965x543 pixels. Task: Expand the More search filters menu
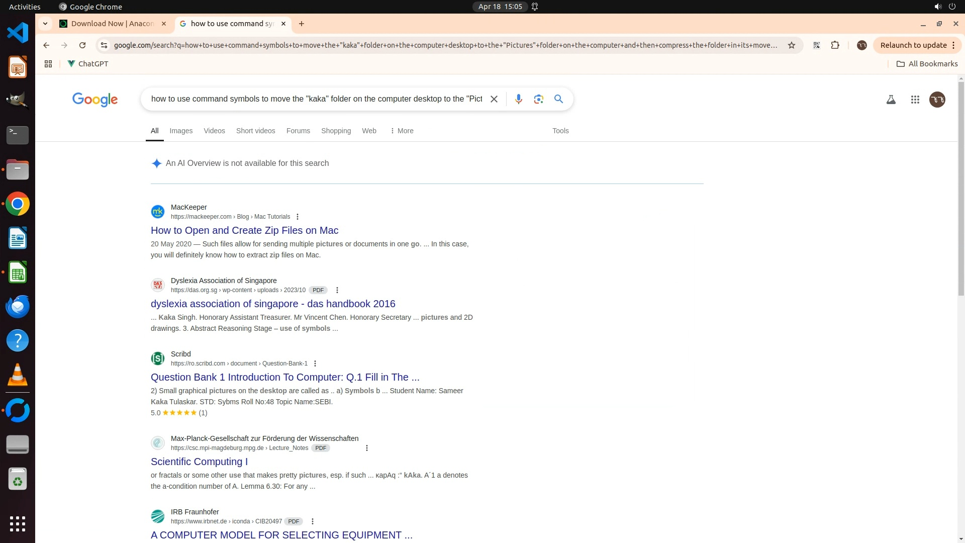[x=402, y=131]
